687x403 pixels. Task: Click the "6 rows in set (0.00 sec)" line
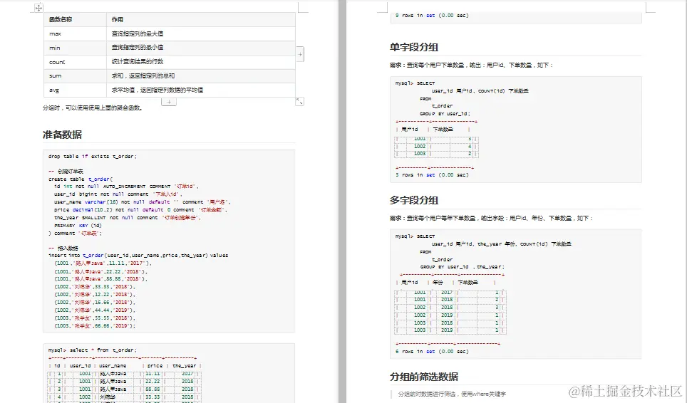(x=432, y=351)
